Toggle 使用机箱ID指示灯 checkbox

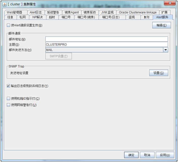click(9, 99)
